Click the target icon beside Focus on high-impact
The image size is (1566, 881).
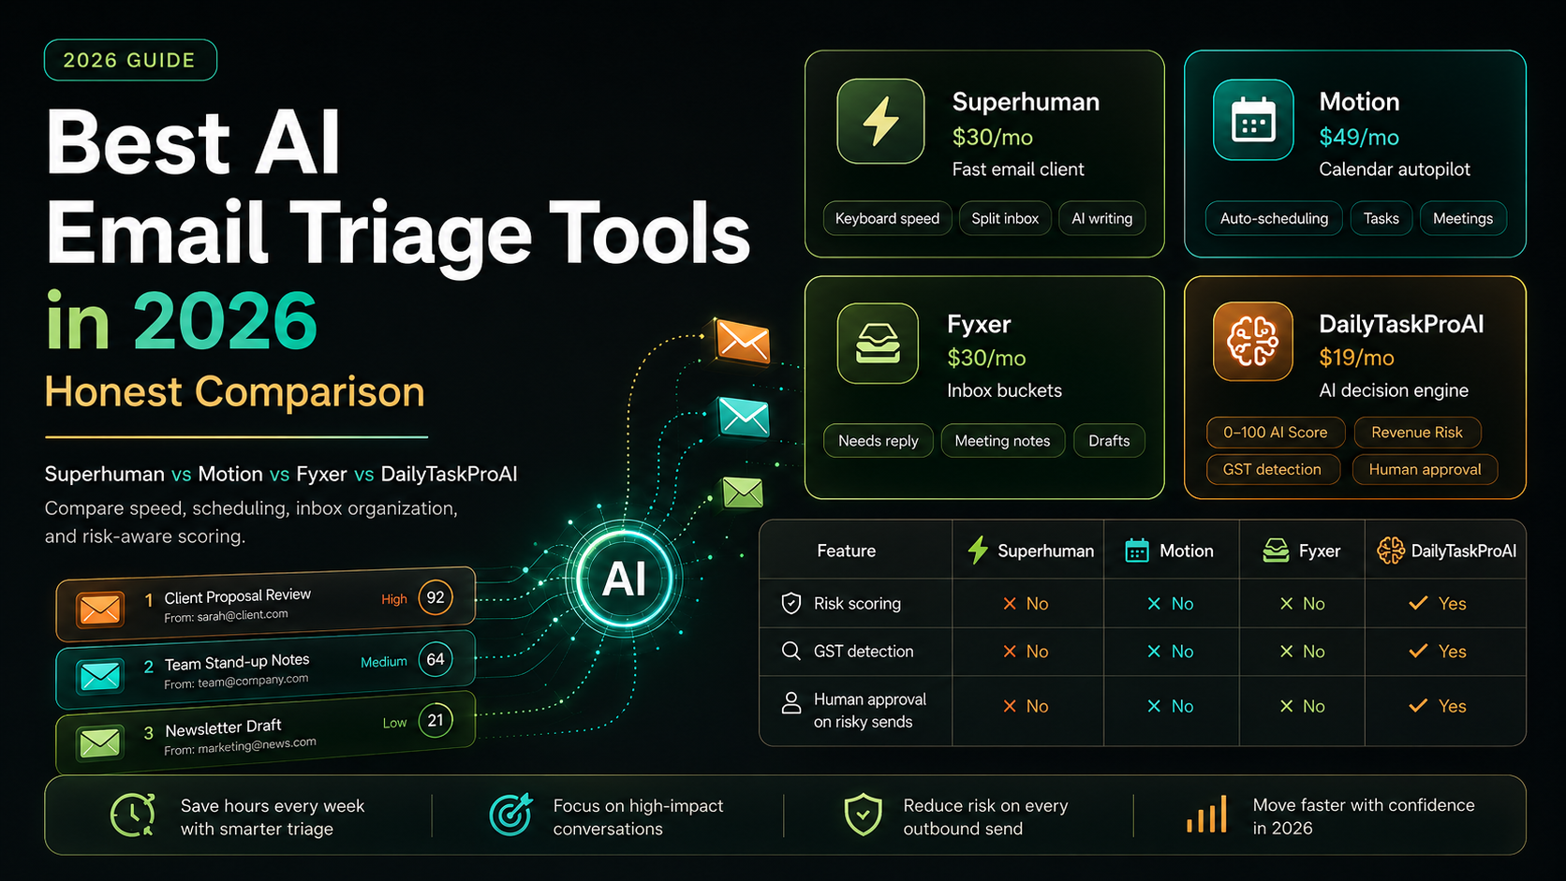coord(510,815)
